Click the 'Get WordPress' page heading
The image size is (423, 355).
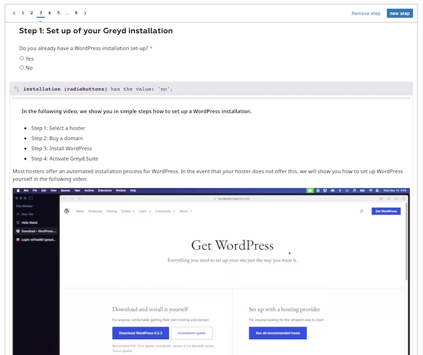(x=232, y=245)
